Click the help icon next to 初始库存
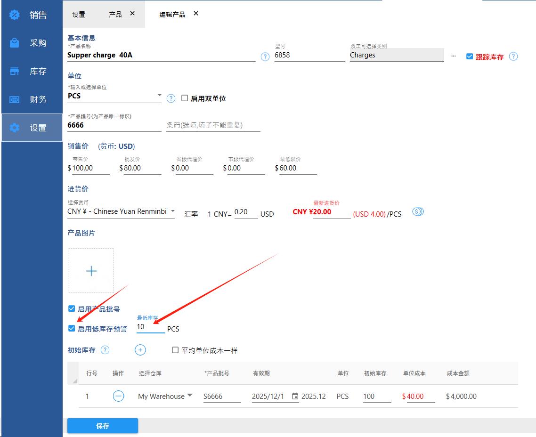The width and height of the screenshot is (536, 437). tap(105, 350)
